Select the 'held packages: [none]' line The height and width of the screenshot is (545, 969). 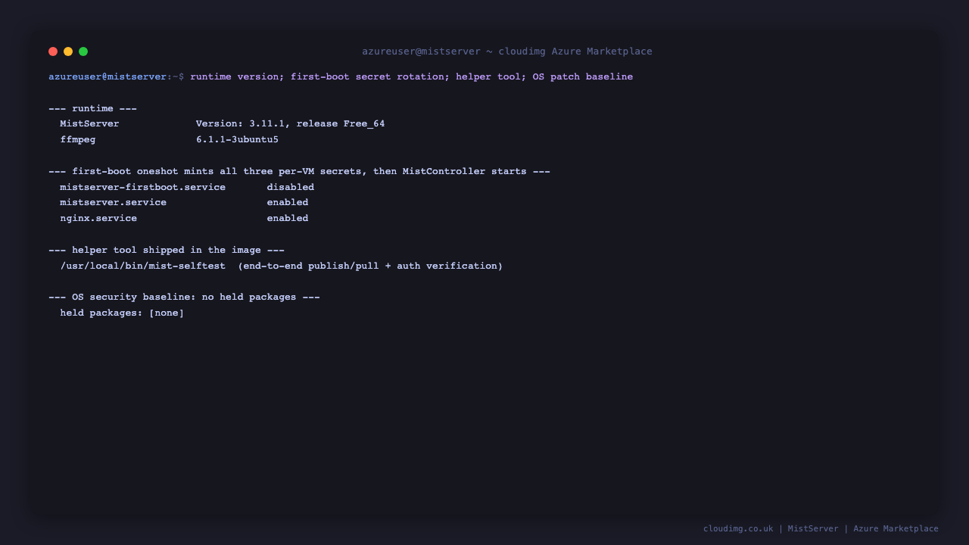pyautogui.click(x=122, y=313)
